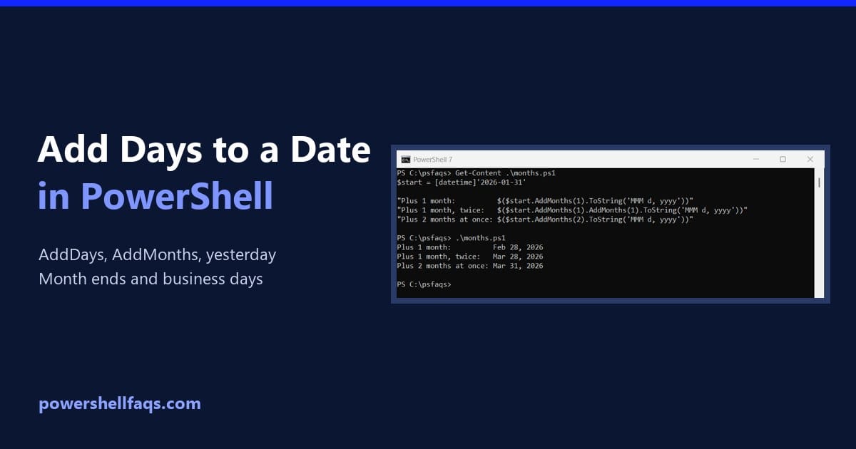This screenshot has width=856, height=449.
Task: Click the "in PowerShell" heading line
Action: coord(156,196)
